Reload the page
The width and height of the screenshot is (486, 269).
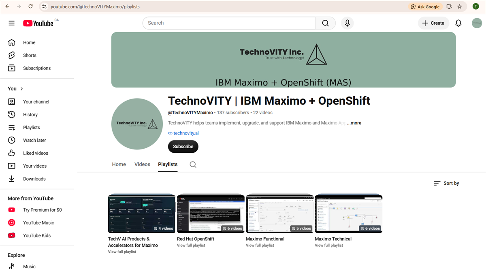click(30, 6)
